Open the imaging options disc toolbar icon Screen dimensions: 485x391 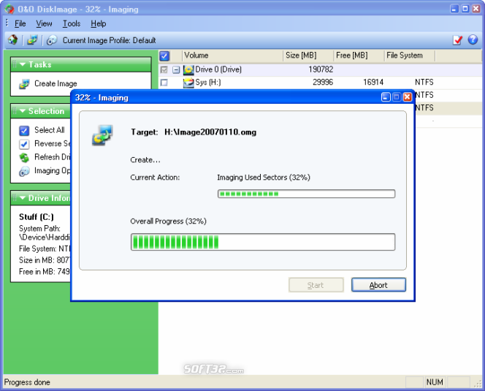[x=52, y=40]
